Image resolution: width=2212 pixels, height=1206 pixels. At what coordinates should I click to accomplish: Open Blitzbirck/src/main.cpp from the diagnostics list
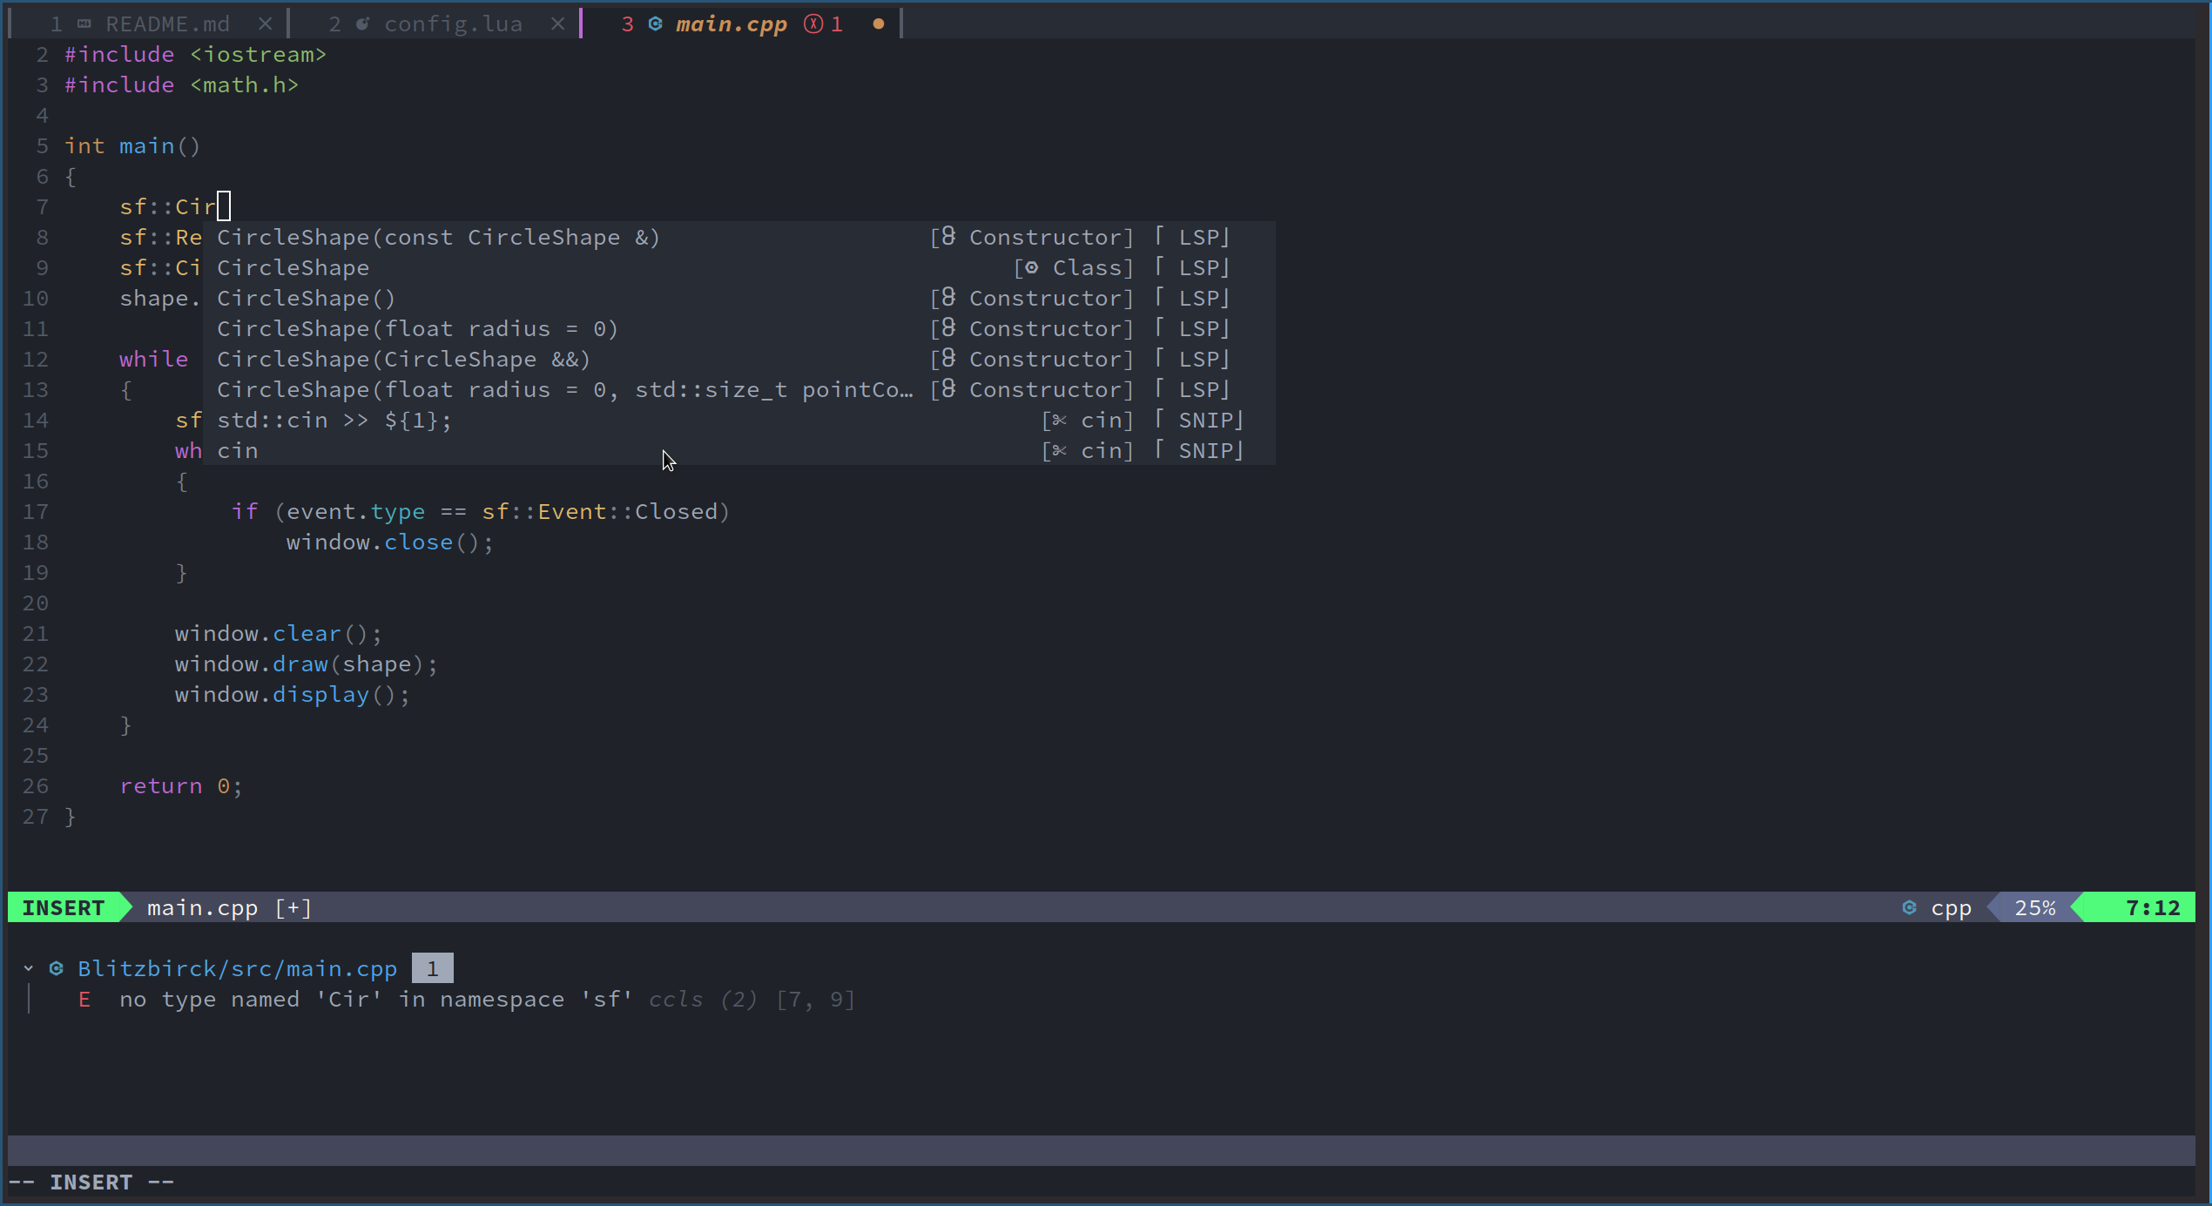[x=237, y=968]
